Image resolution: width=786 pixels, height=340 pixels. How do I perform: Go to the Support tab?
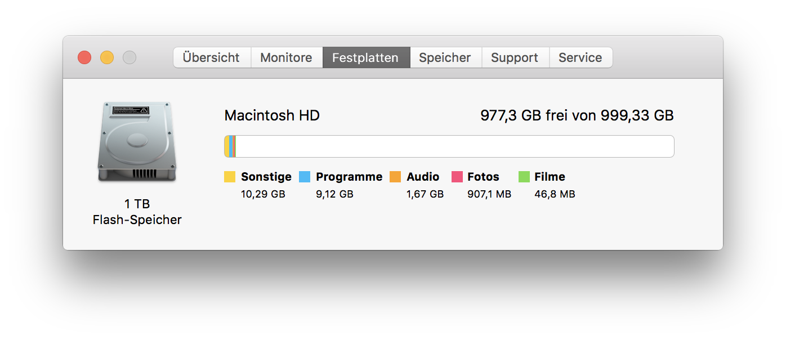[515, 57]
